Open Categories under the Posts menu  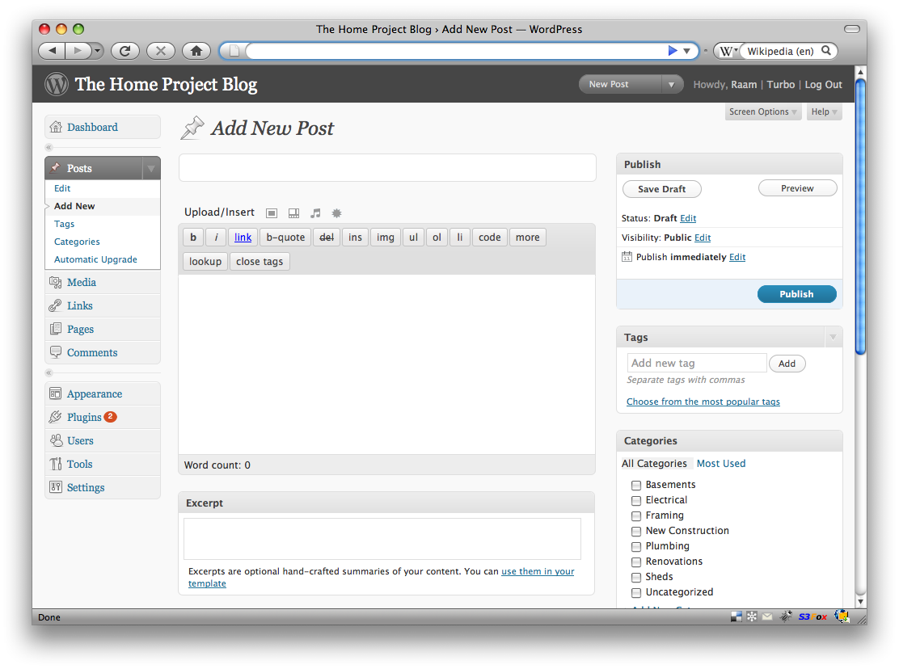click(x=77, y=242)
